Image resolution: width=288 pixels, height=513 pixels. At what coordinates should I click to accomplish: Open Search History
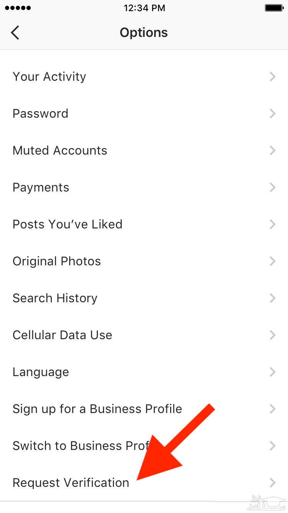[x=55, y=298]
